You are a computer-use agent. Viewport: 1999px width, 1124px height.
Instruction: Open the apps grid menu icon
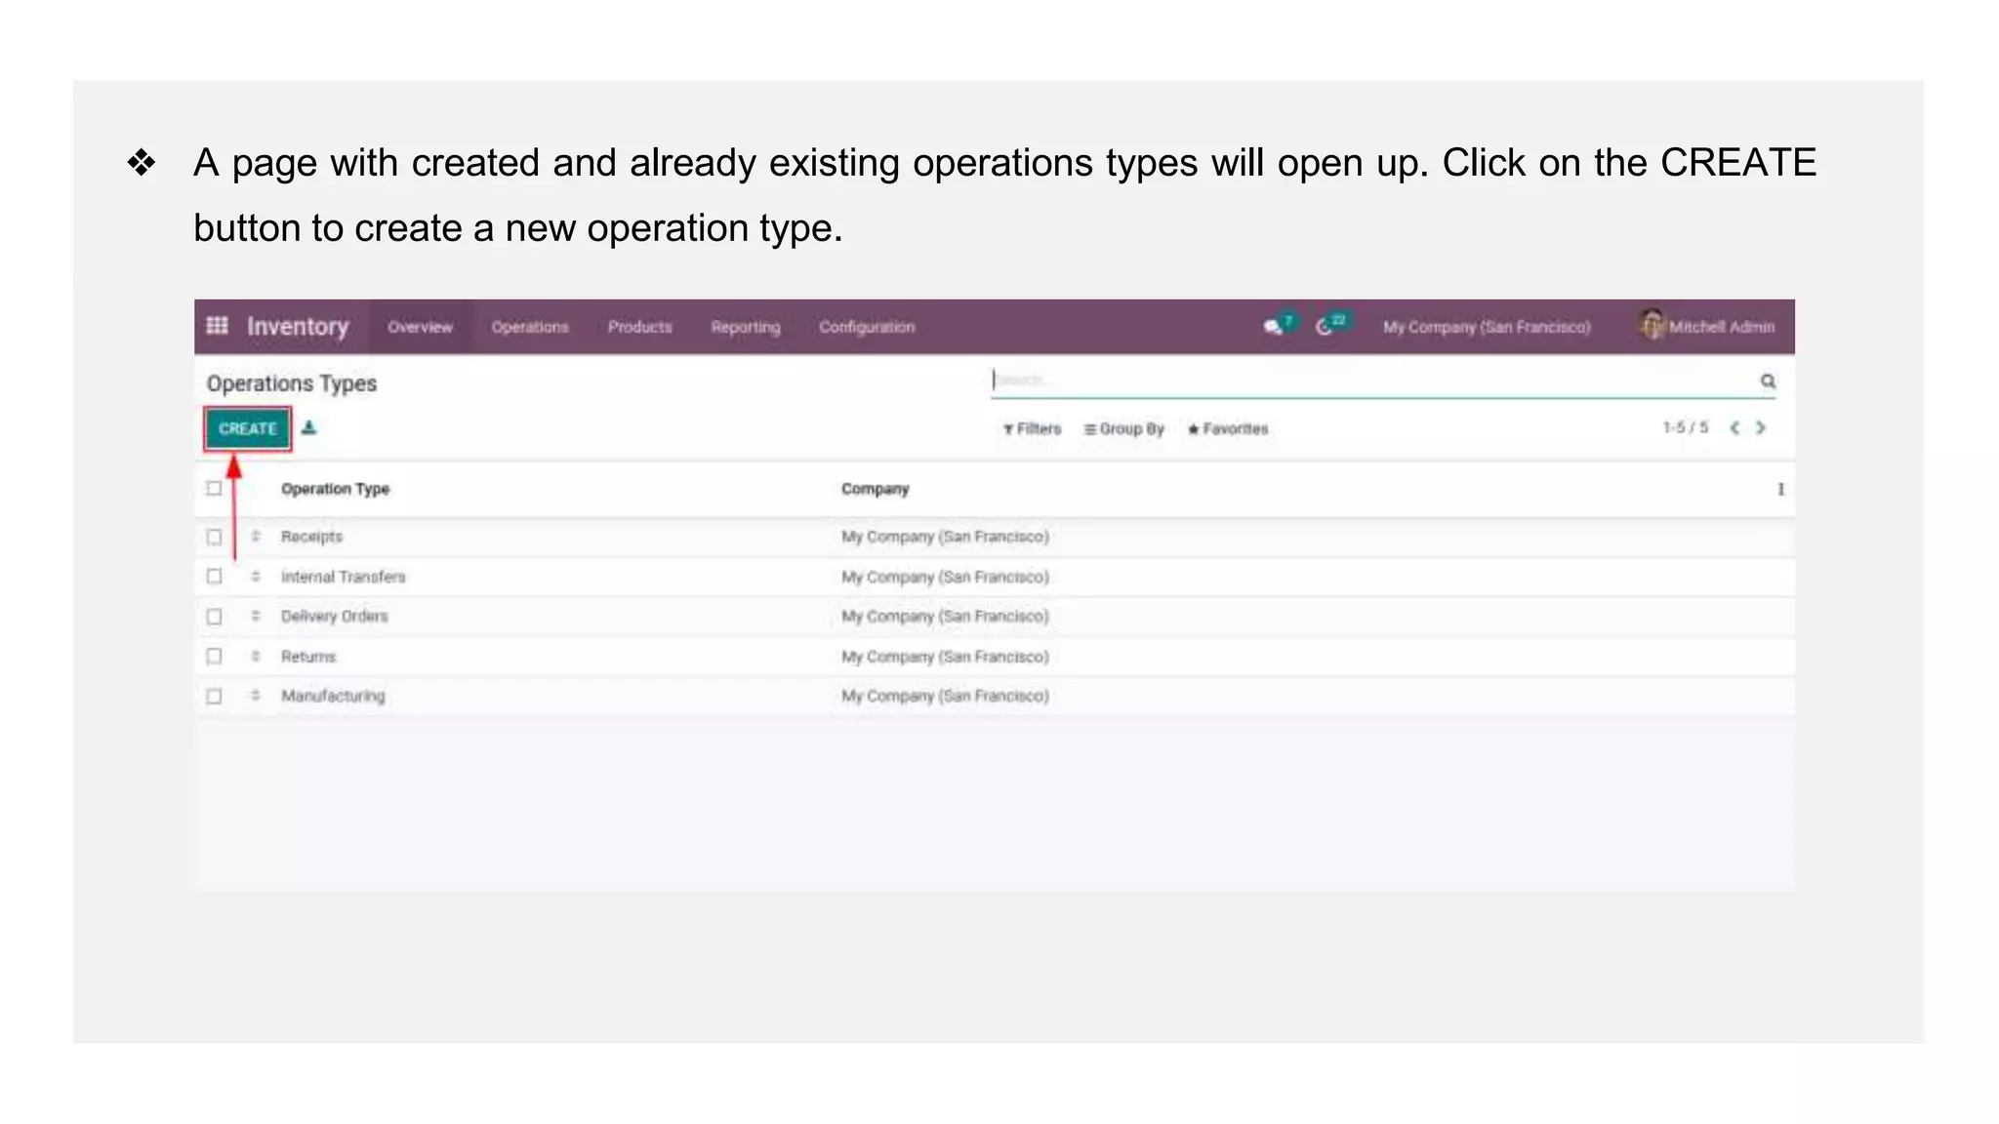pos(218,326)
